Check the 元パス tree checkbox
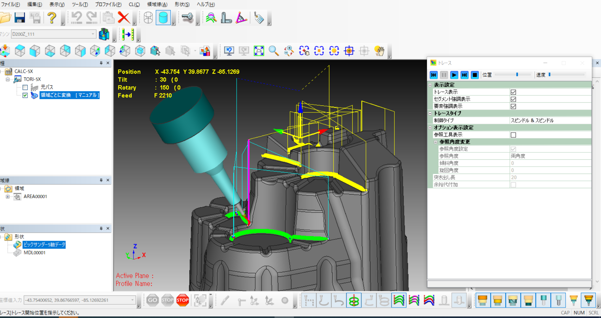This screenshot has width=601, height=318. tap(25, 87)
